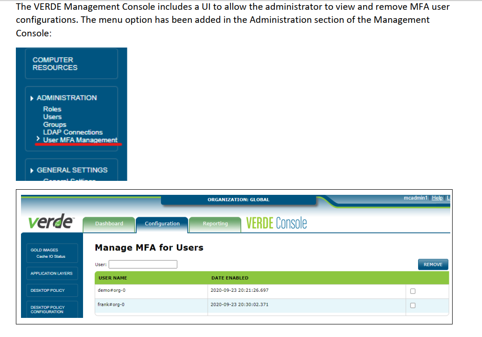The width and height of the screenshot is (482, 337).
Task: Collapse the ADMINISTRATION section arrow
Action: (32, 98)
